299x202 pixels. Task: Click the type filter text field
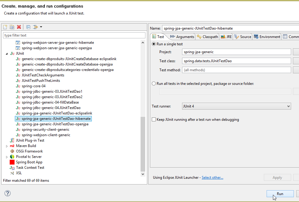(74, 35)
